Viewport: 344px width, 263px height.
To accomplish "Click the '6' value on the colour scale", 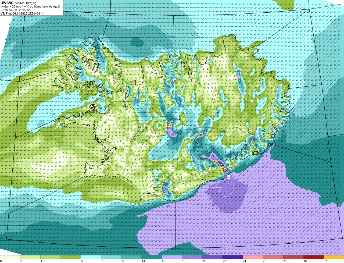I will point(61,261).
